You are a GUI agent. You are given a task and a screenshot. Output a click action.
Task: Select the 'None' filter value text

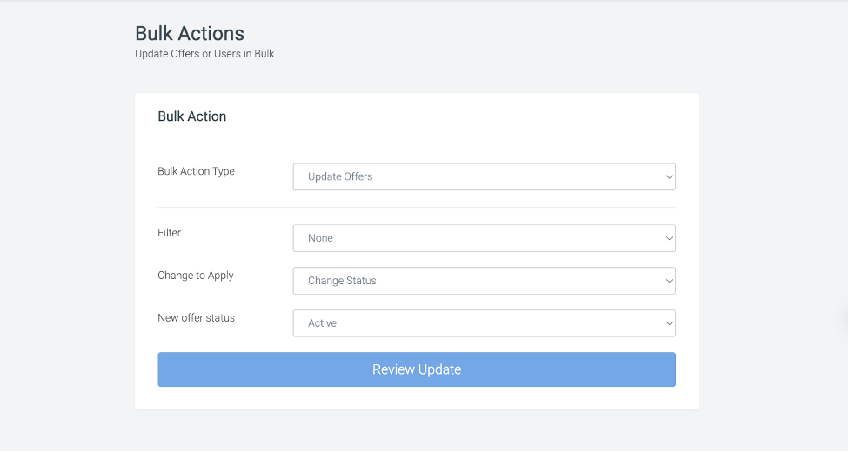click(320, 238)
